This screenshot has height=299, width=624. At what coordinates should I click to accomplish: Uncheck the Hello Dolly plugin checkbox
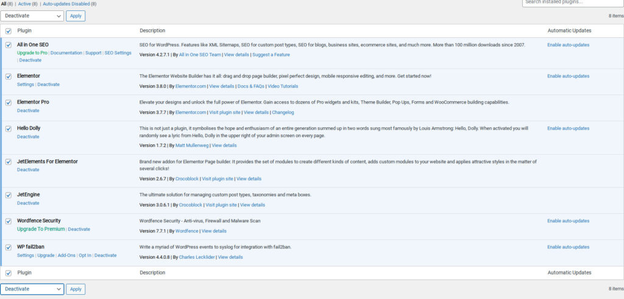click(x=9, y=129)
